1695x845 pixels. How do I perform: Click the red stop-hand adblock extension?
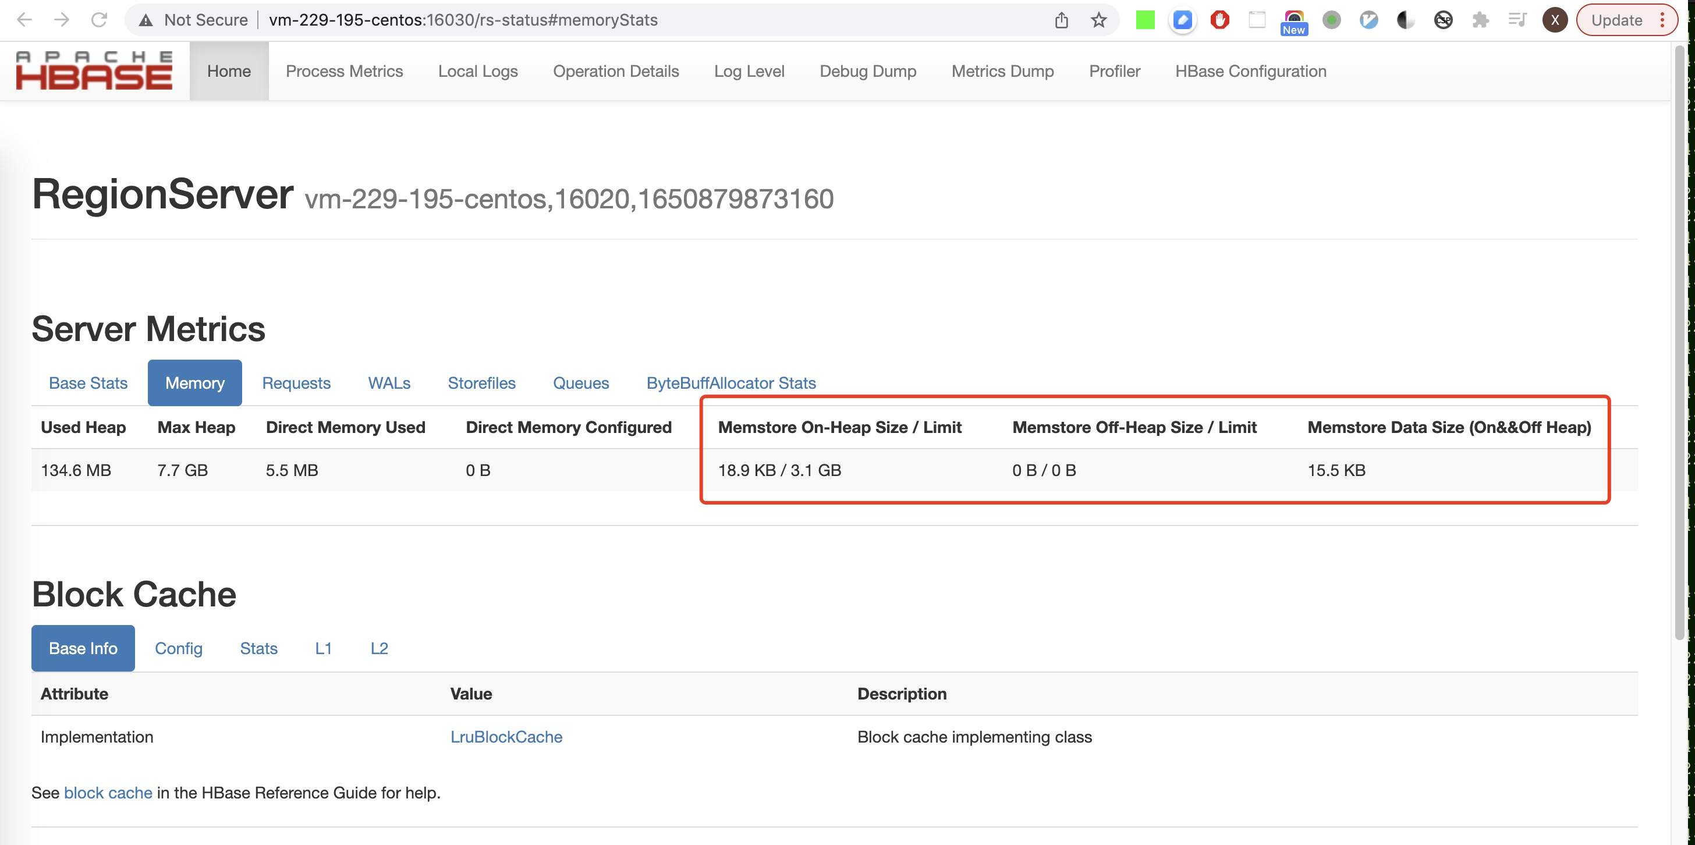pos(1219,20)
